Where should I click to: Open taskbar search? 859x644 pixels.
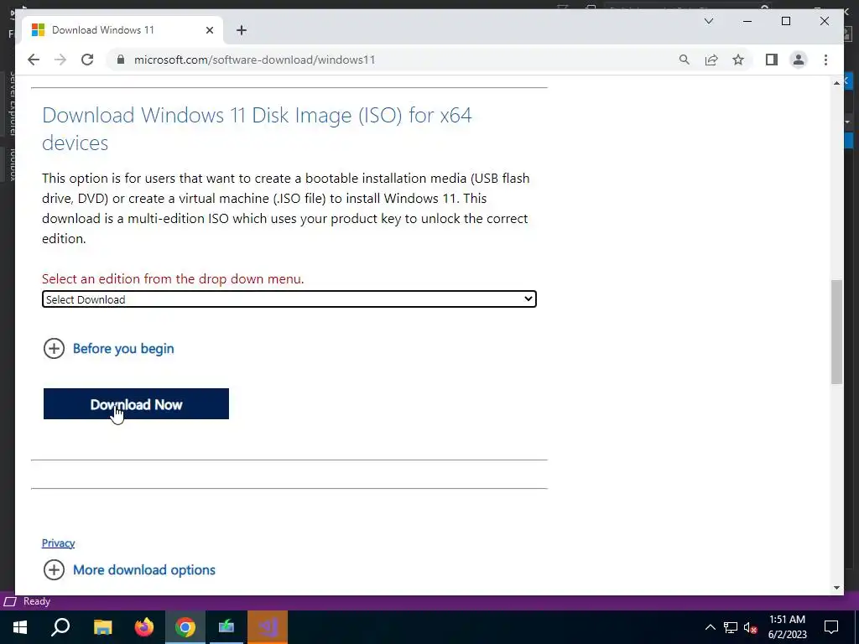[60, 627]
